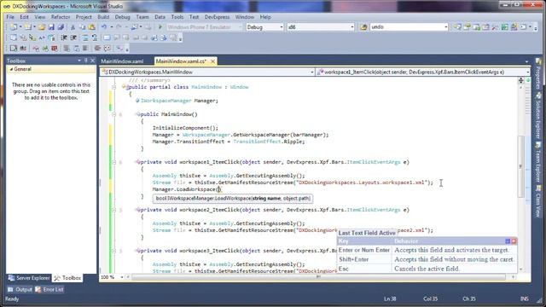Collapse the workspace3_ItemClick method outline

pyautogui.click(x=113, y=251)
